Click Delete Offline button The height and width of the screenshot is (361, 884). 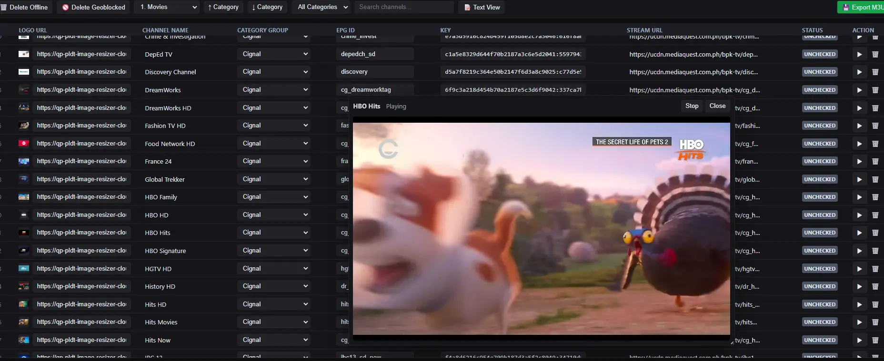click(25, 7)
